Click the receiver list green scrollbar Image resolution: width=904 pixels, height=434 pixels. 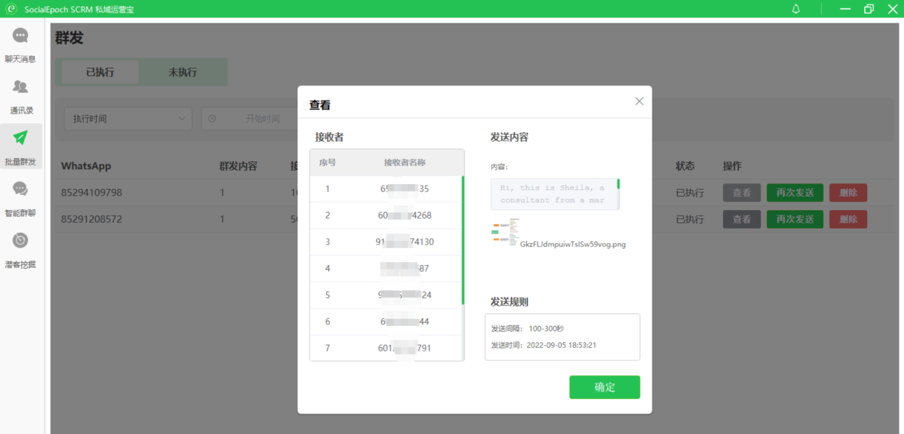click(463, 240)
